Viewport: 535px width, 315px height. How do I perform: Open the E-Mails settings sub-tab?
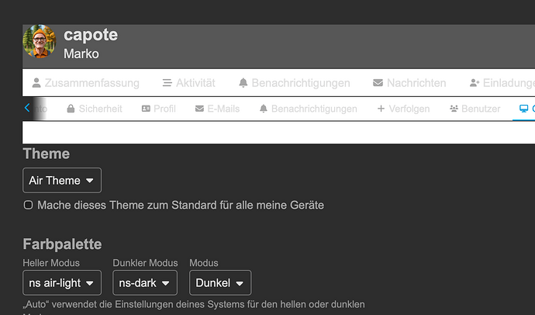coord(217,109)
